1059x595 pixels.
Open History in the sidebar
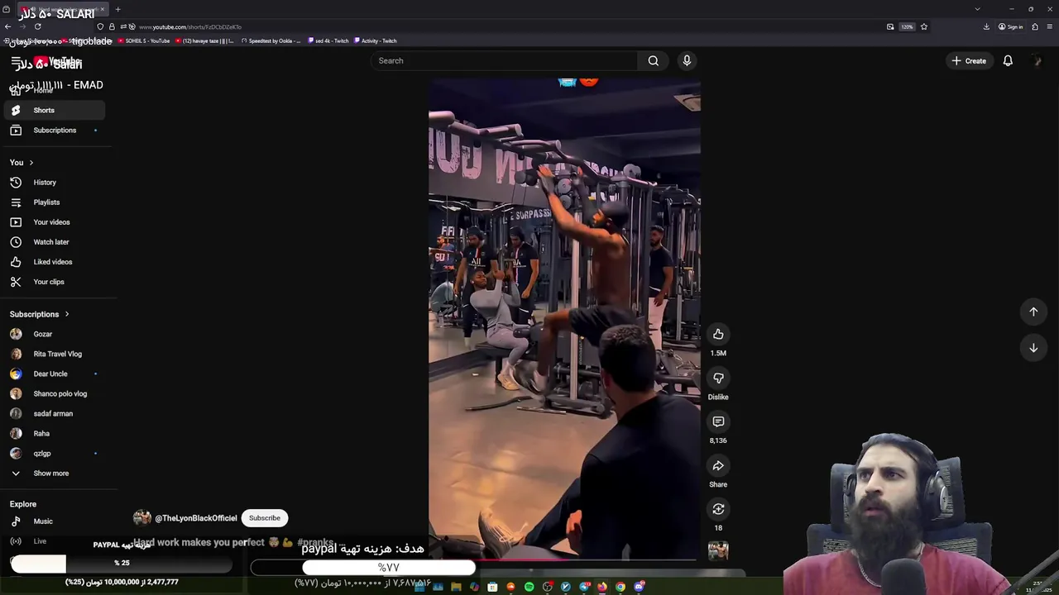[55, 183]
